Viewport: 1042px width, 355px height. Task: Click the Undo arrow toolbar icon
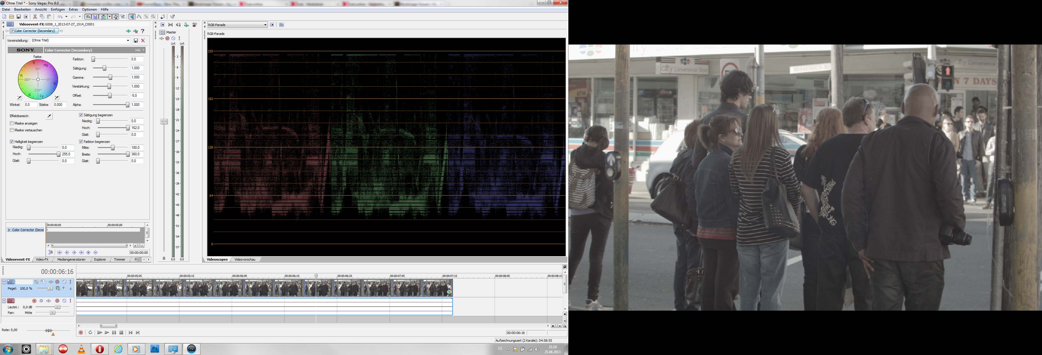[60, 17]
